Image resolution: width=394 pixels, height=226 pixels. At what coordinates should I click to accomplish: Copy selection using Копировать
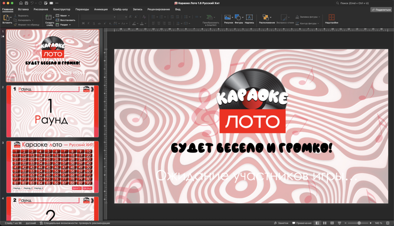click(22, 20)
